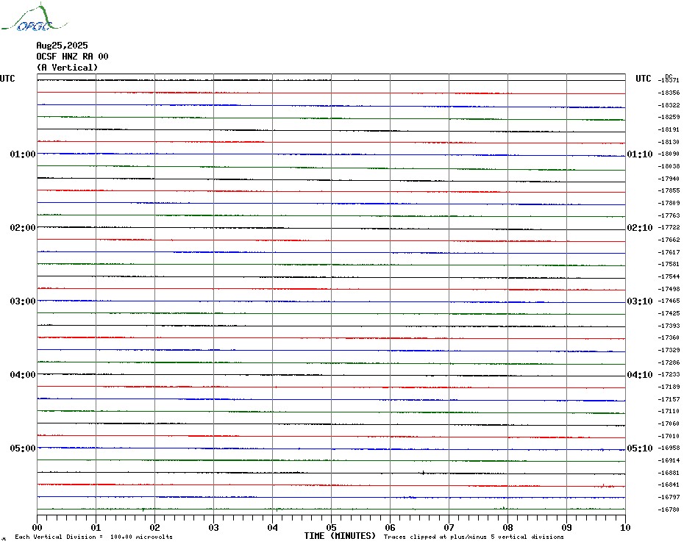Click DC offset value -17425
Image resolution: width=684 pixels, height=547 pixels.
[669, 313]
